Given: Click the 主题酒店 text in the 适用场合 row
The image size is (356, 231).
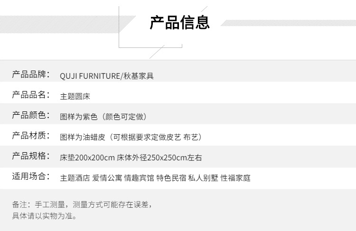Looking at the screenshot, I should coord(75,178).
